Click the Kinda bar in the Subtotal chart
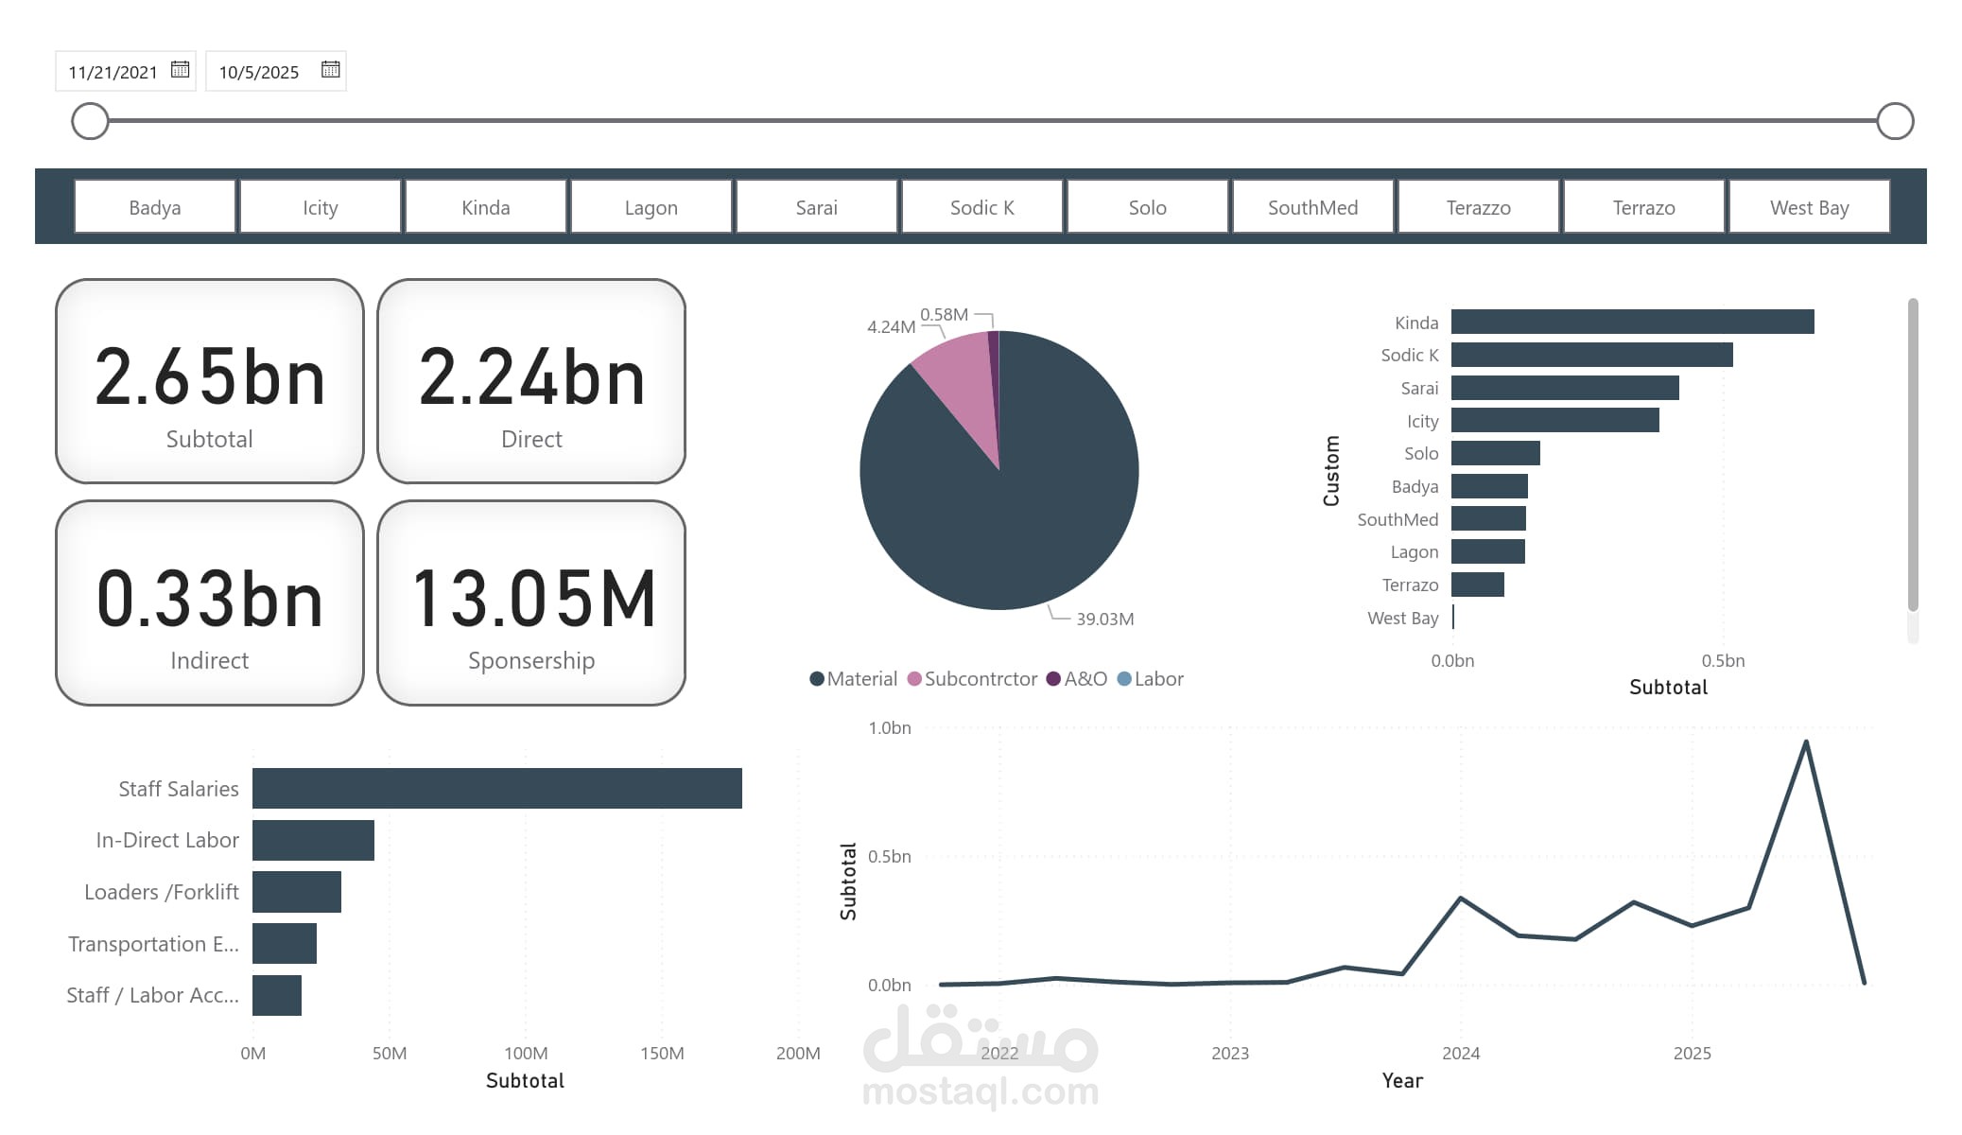The image size is (1962, 1135). pyautogui.click(x=1632, y=323)
